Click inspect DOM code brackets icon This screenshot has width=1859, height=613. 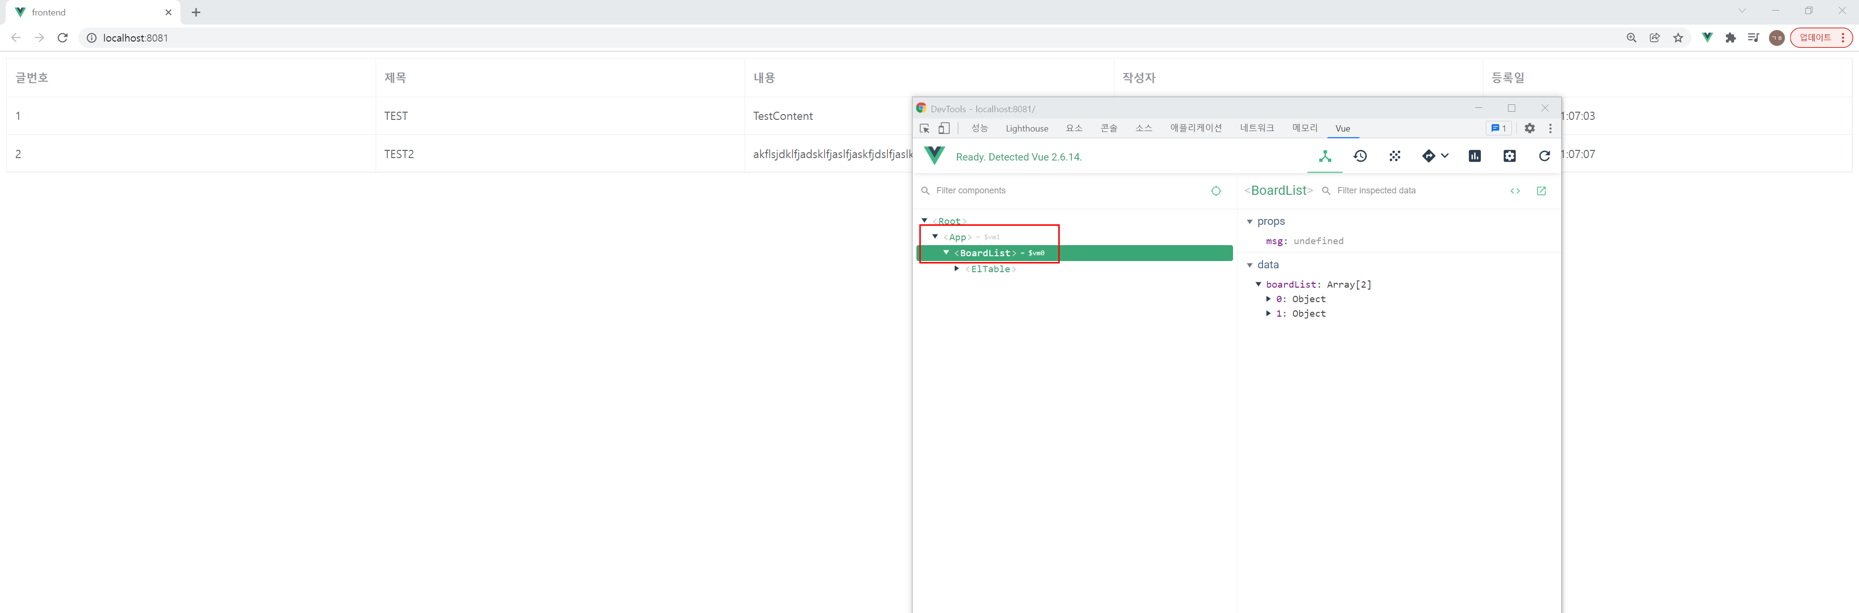point(1515,191)
